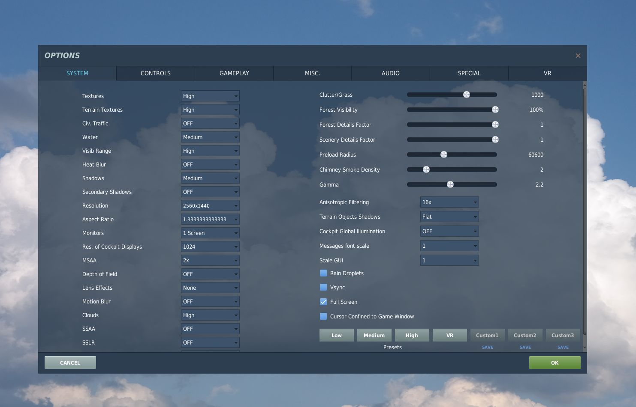Apply the Low preset
636x407 pixels.
[x=337, y=335]
